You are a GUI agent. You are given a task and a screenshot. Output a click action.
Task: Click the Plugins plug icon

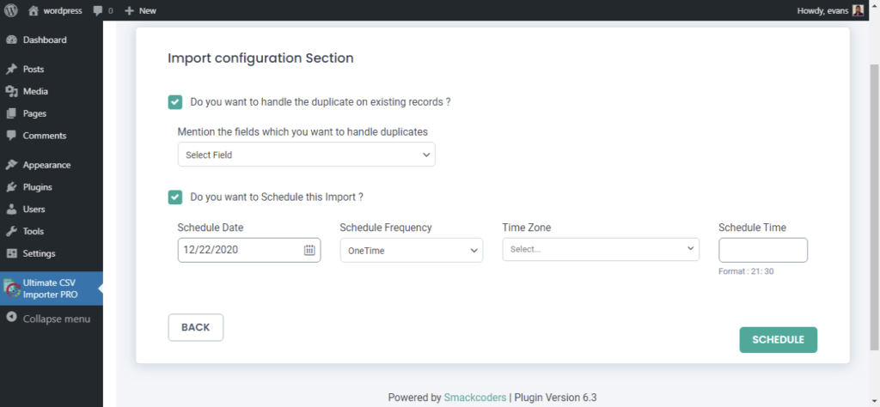point(11,187)
